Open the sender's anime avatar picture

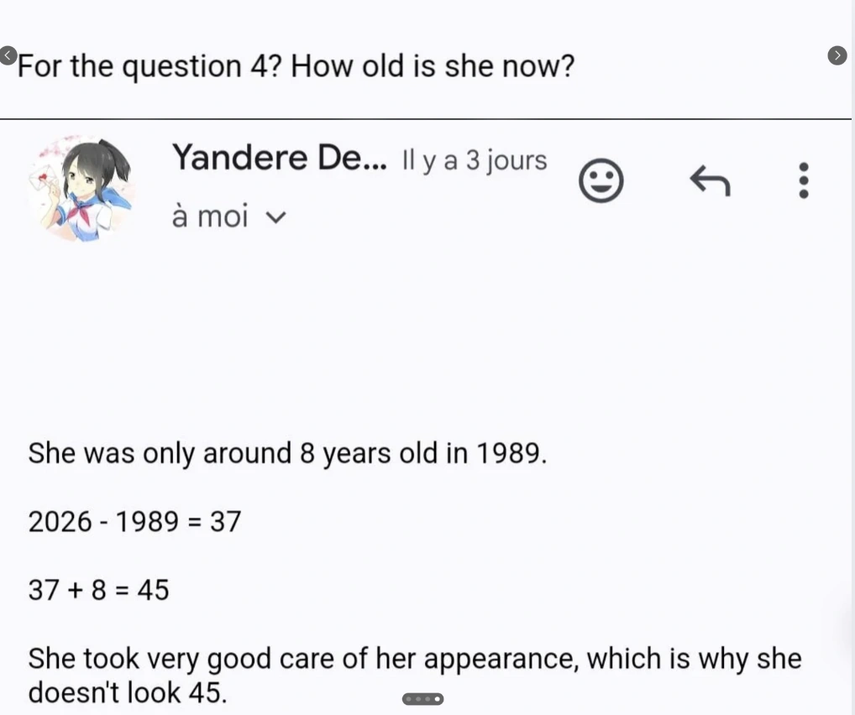click(81, 188)
